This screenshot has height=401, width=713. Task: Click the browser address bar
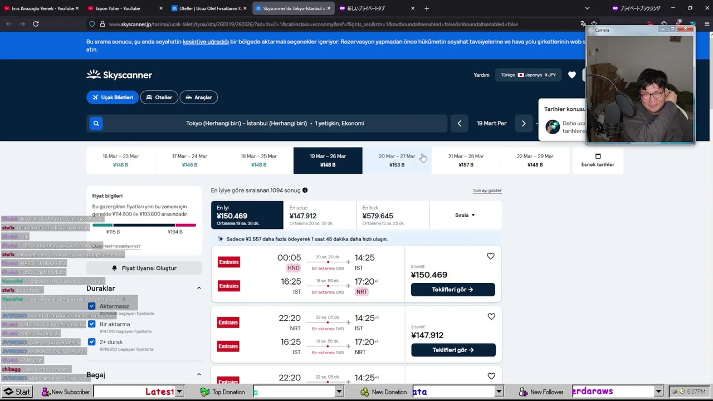pyautogui.click(x=334, y=25)
